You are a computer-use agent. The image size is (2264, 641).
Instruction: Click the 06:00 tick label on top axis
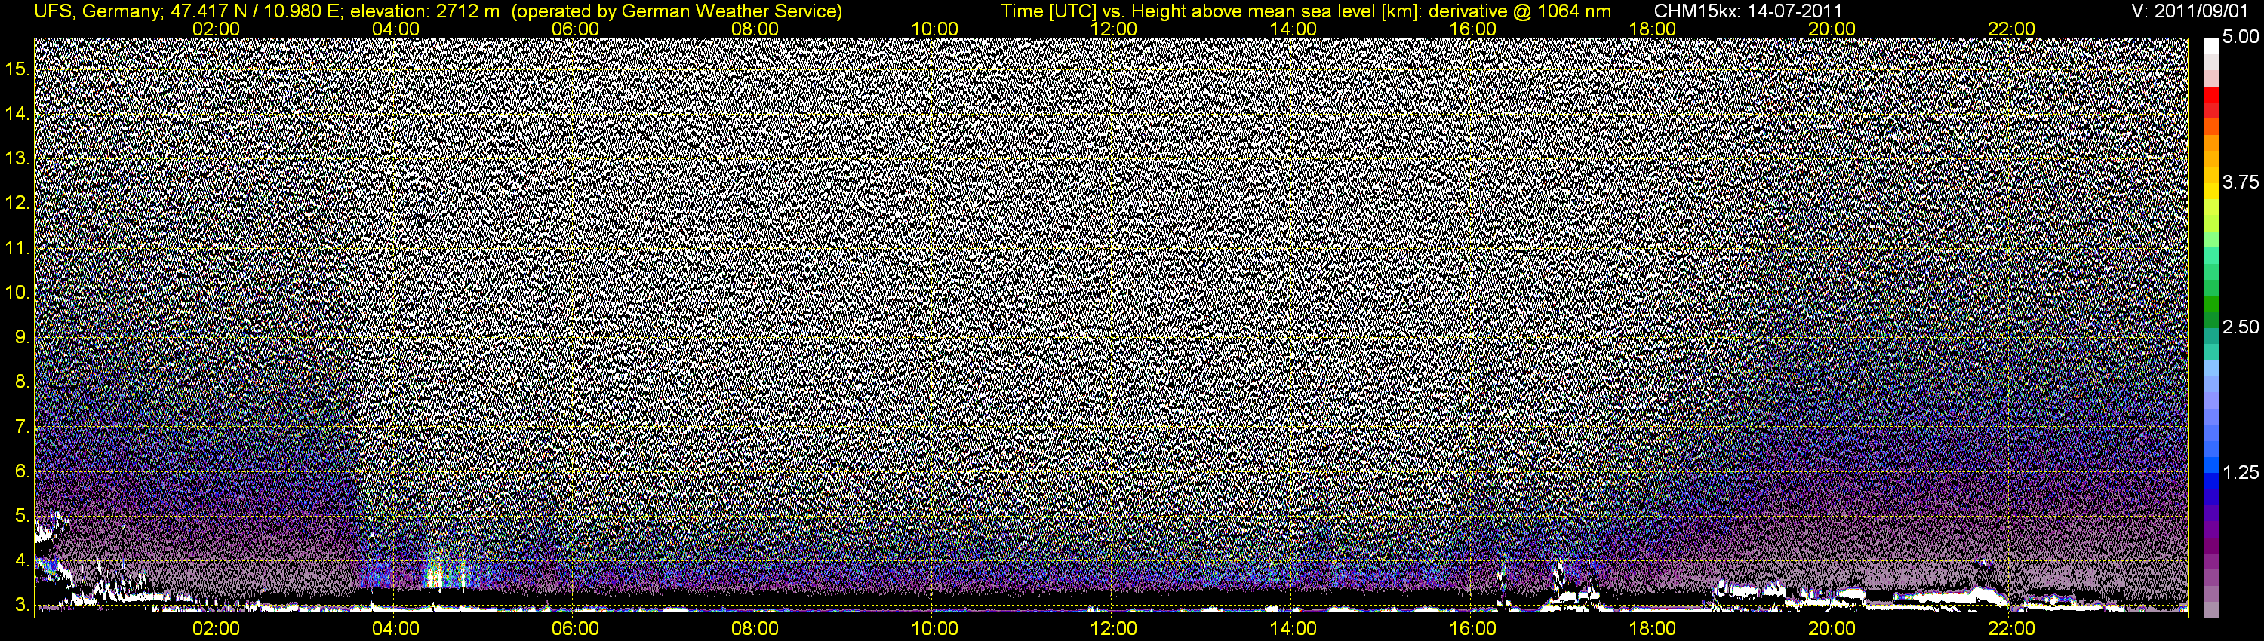575,29
